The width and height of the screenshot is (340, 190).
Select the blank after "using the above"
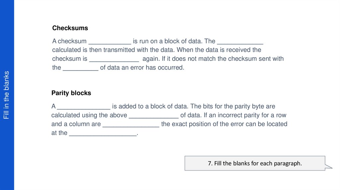(x=154, y=116)
